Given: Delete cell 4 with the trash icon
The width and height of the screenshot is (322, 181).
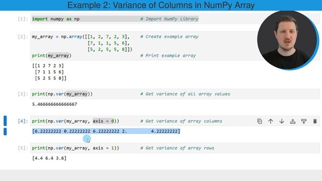Looking at the screenshot, I should point(315,121).
